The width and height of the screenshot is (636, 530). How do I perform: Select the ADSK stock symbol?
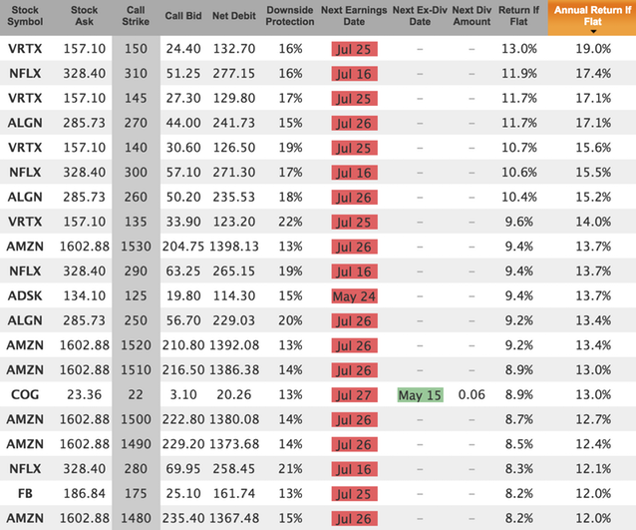(25, 295)
